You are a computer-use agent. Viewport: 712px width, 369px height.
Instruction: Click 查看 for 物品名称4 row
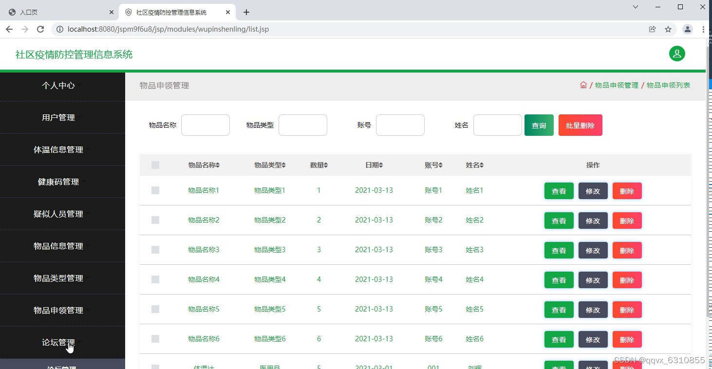(559, 280)
